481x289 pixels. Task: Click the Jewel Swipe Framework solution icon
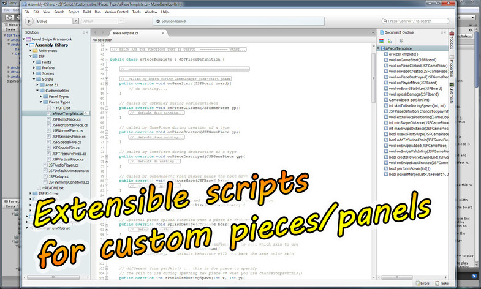coord(28,39)
